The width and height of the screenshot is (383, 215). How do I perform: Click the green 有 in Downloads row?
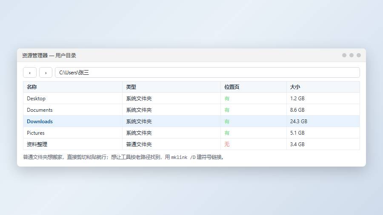(227, 122)
